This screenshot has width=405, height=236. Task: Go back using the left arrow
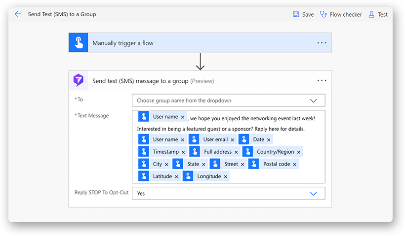click(18, 14)
